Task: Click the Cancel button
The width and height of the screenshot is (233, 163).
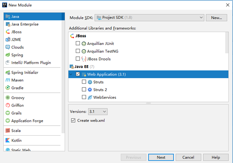Action: coord(188,158)
